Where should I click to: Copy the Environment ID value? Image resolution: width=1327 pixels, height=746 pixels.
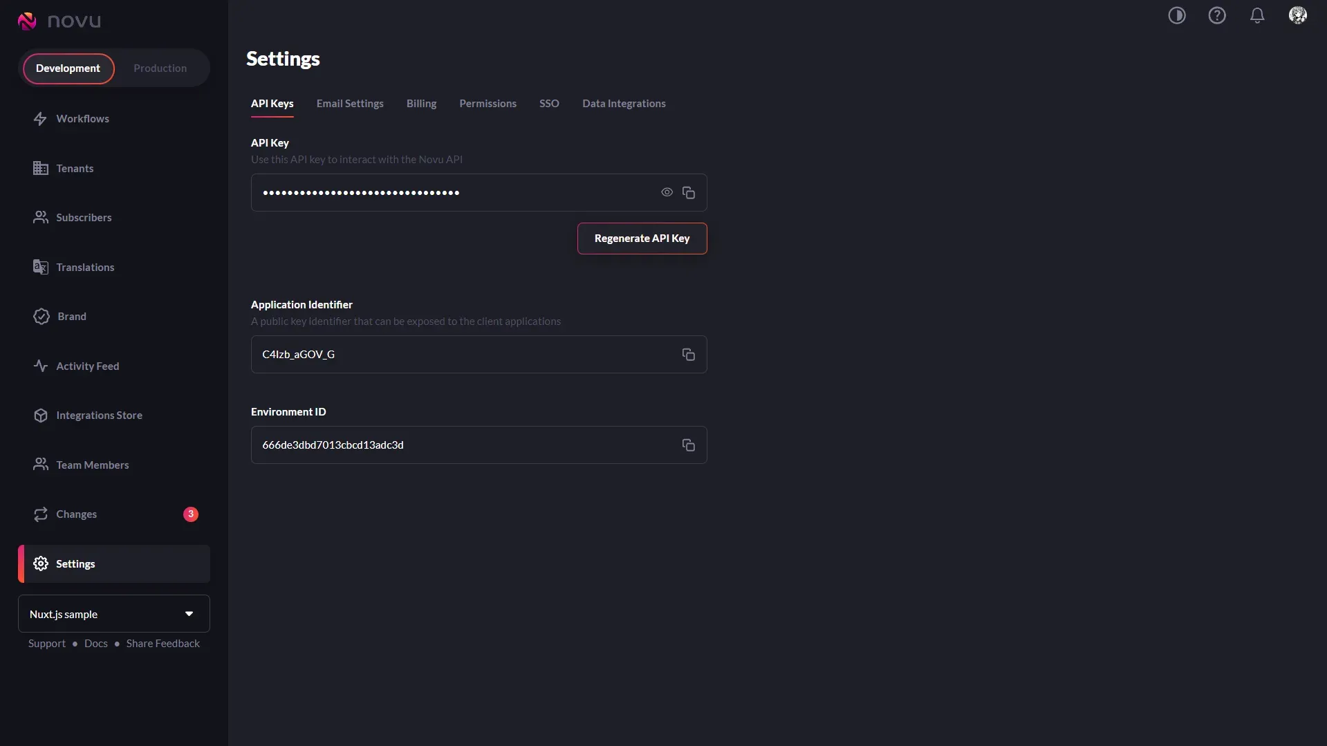[x=688, y=445]
